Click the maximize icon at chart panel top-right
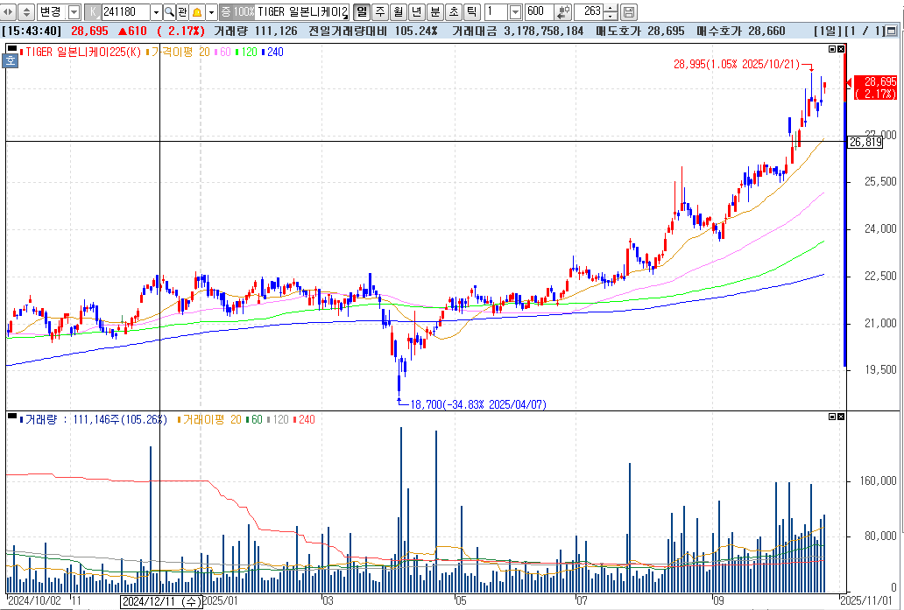Image resolution: width=904 pixels, height=610 pixels. [x=833, y=49]
